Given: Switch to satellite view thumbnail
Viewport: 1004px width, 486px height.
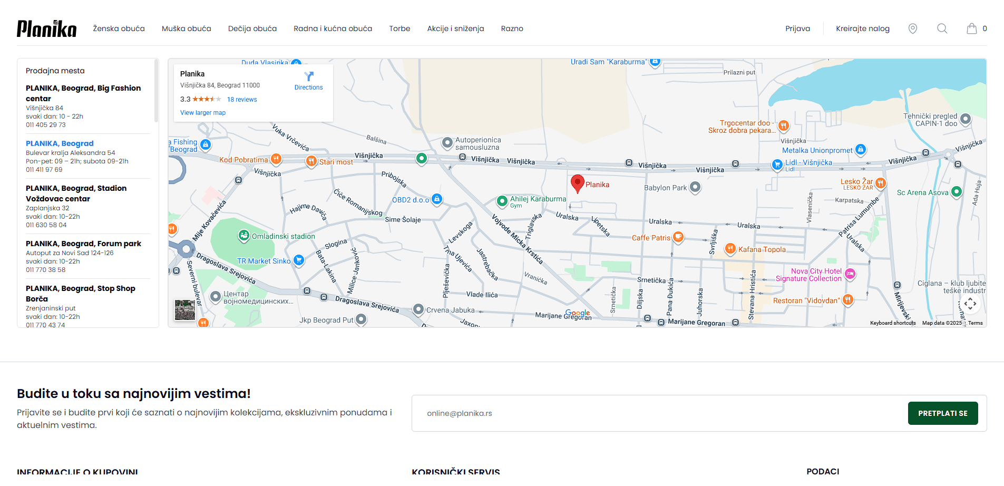Looking at the screenshot, I should [x=185, y=310].
